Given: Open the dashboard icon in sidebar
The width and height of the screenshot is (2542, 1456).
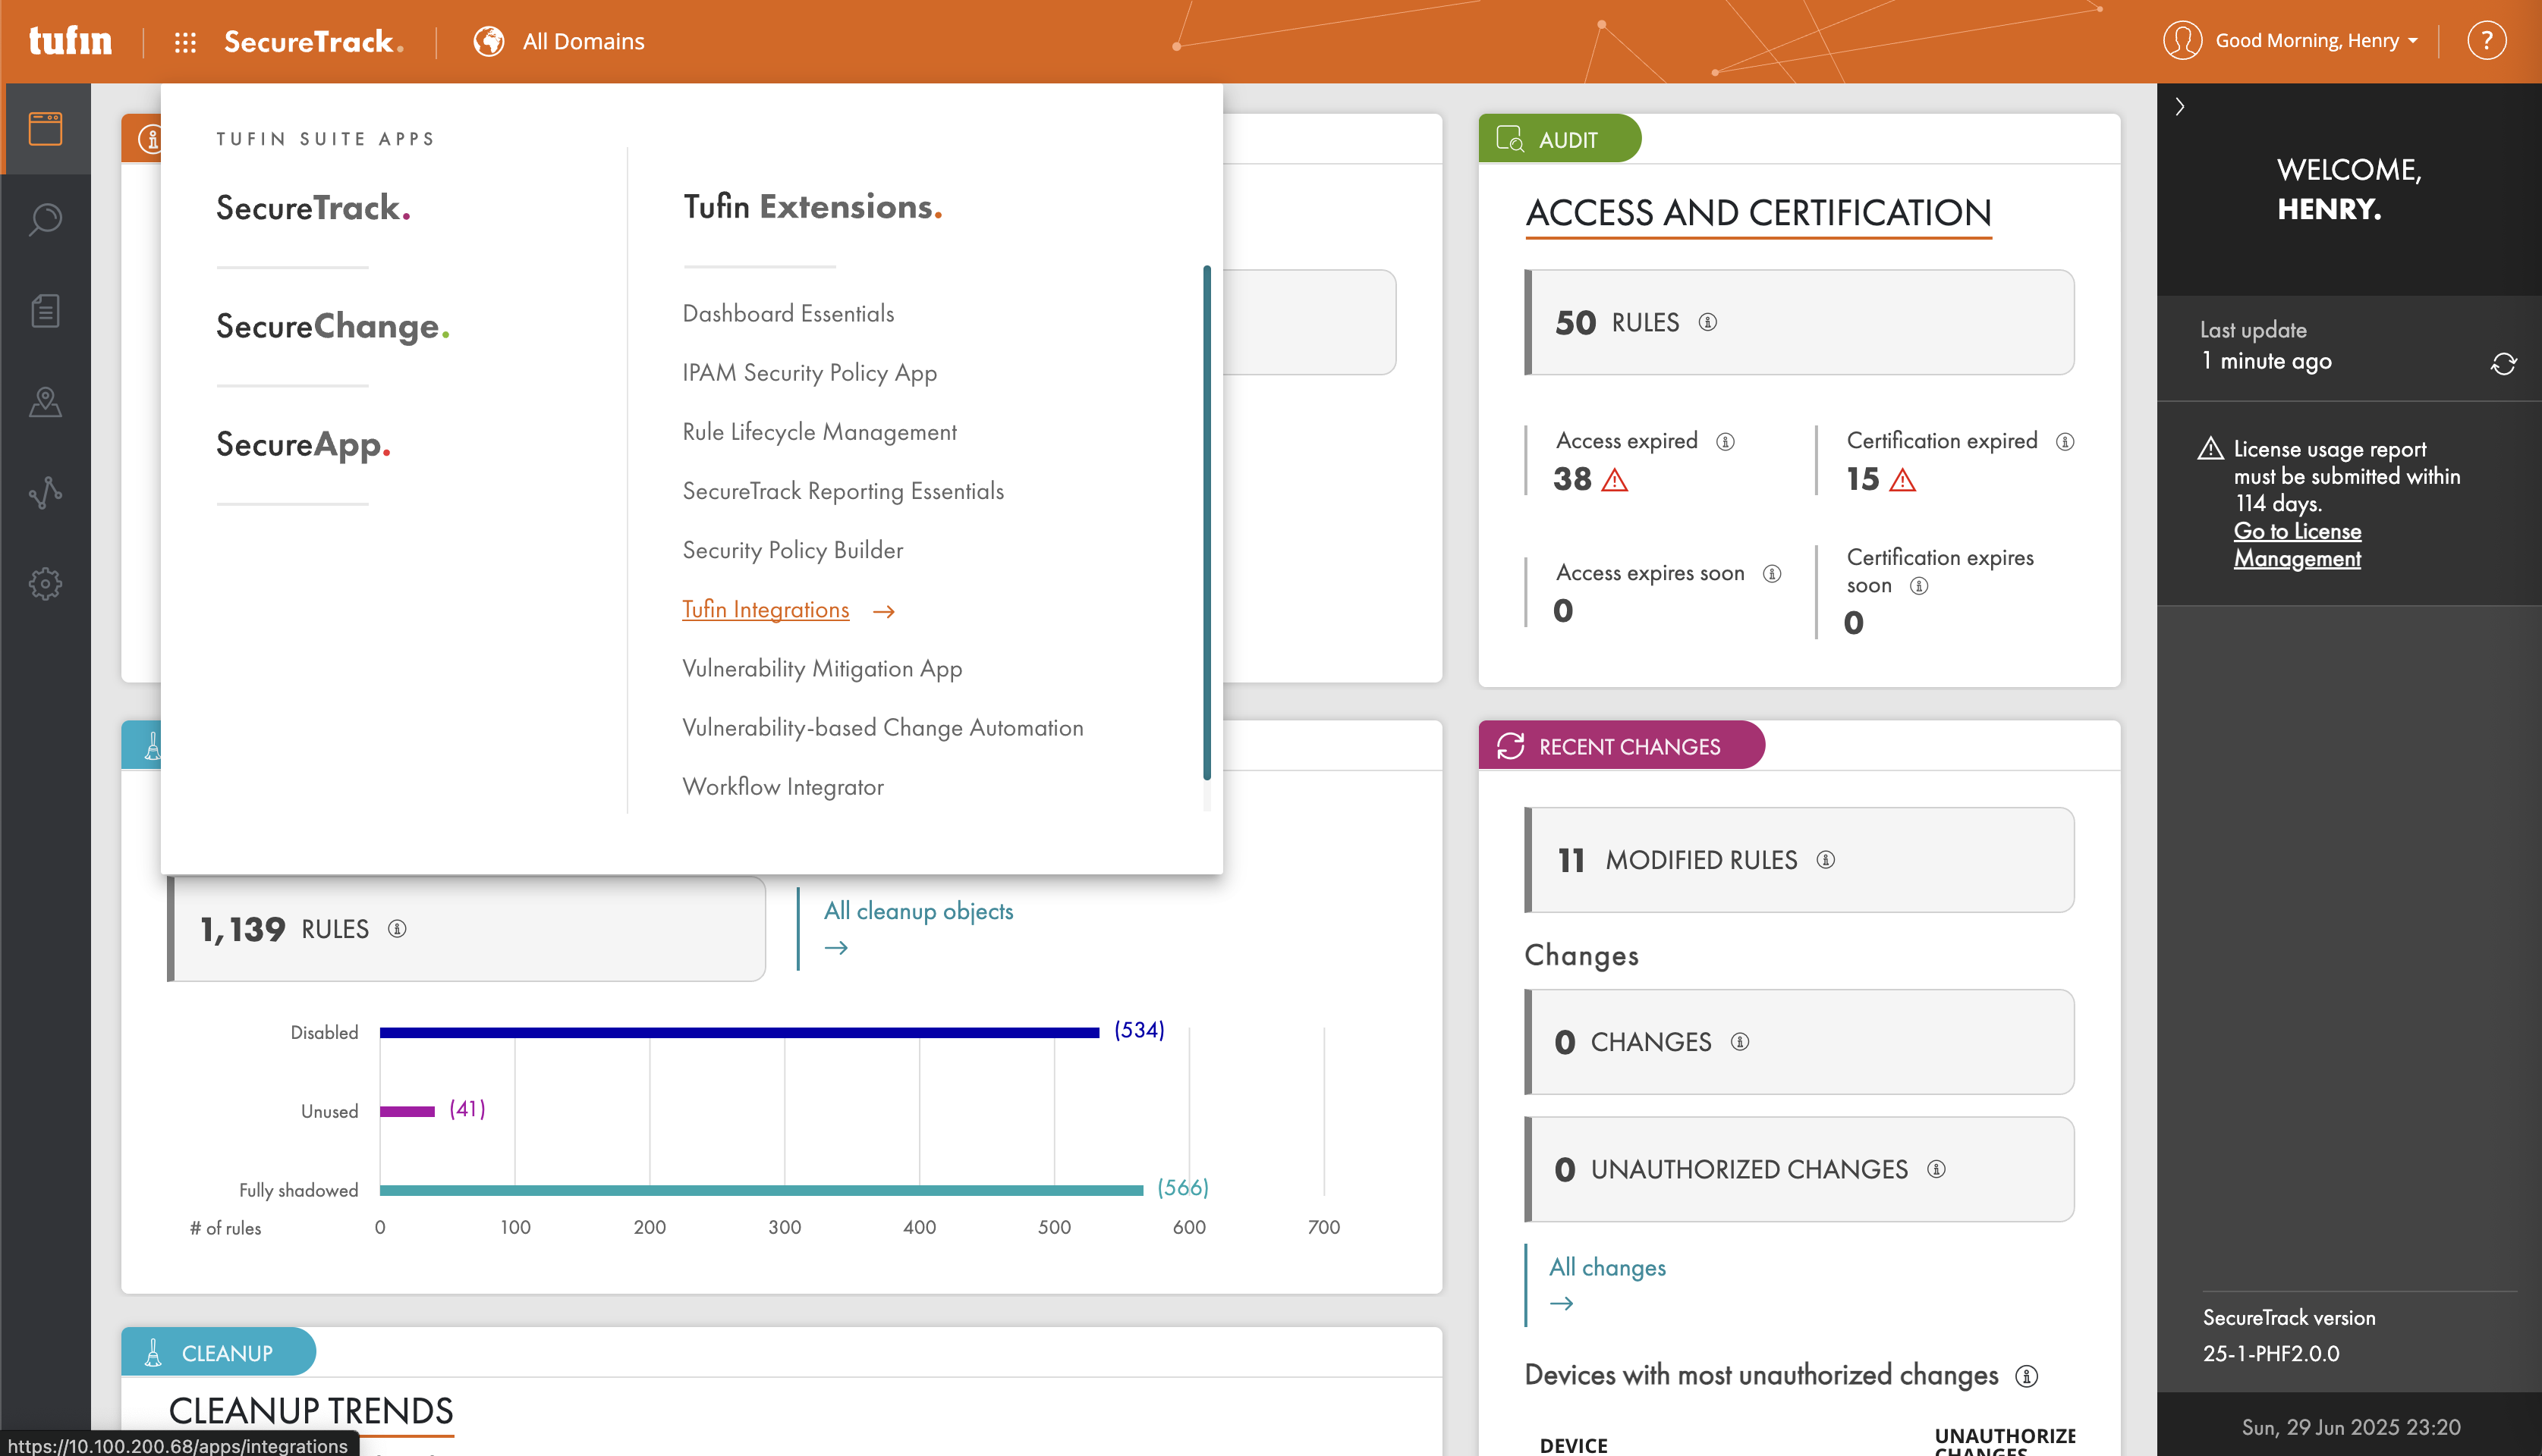Looking at the screenshot, I should 45,129.
